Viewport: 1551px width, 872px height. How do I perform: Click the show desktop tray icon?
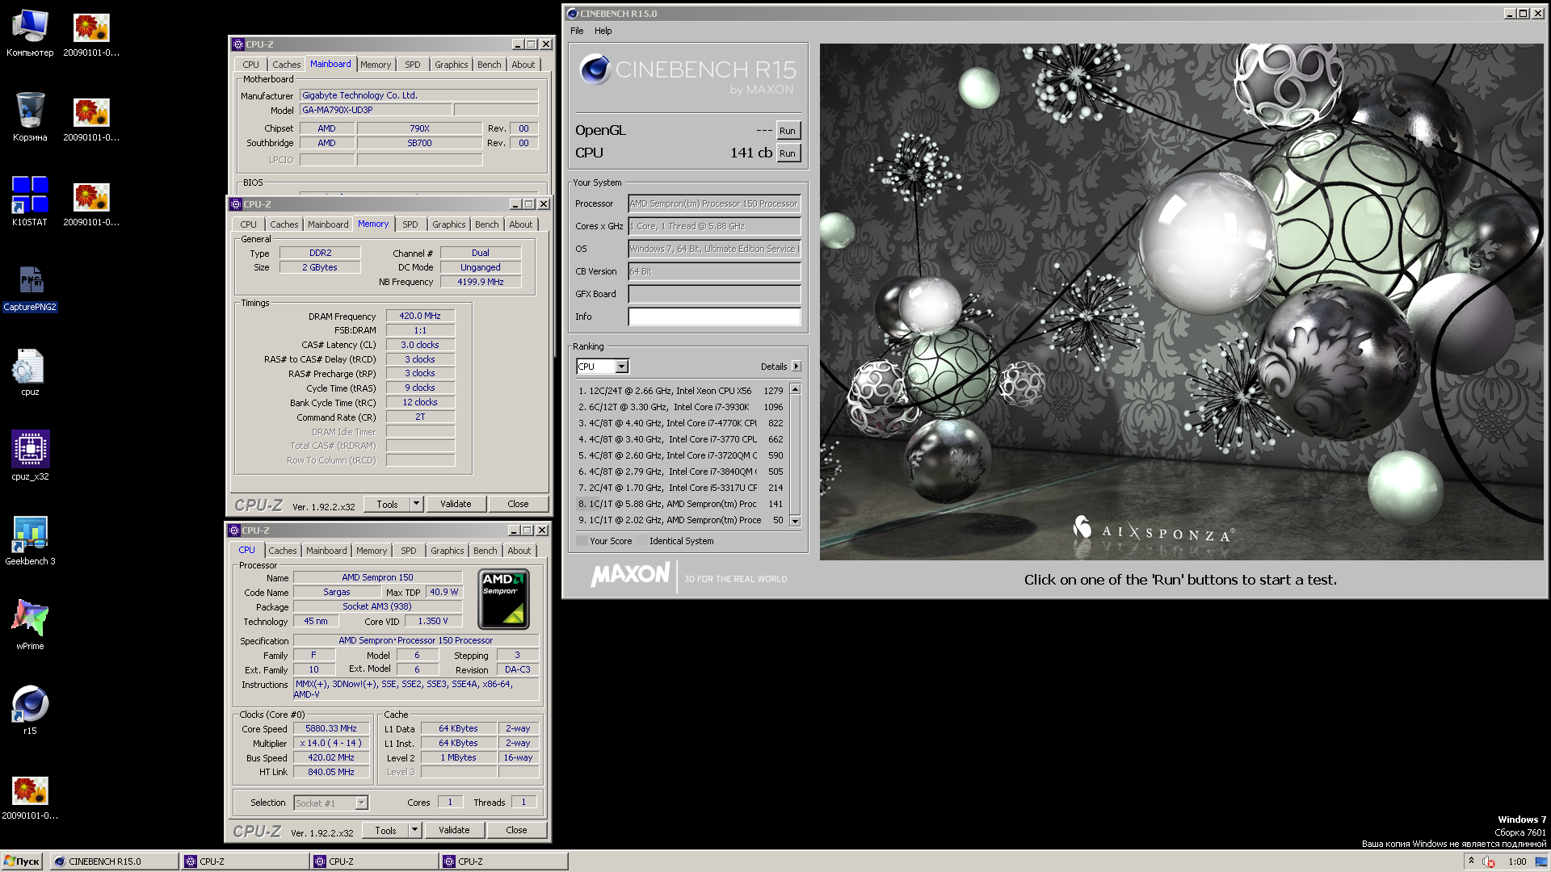click(1541, 862)
